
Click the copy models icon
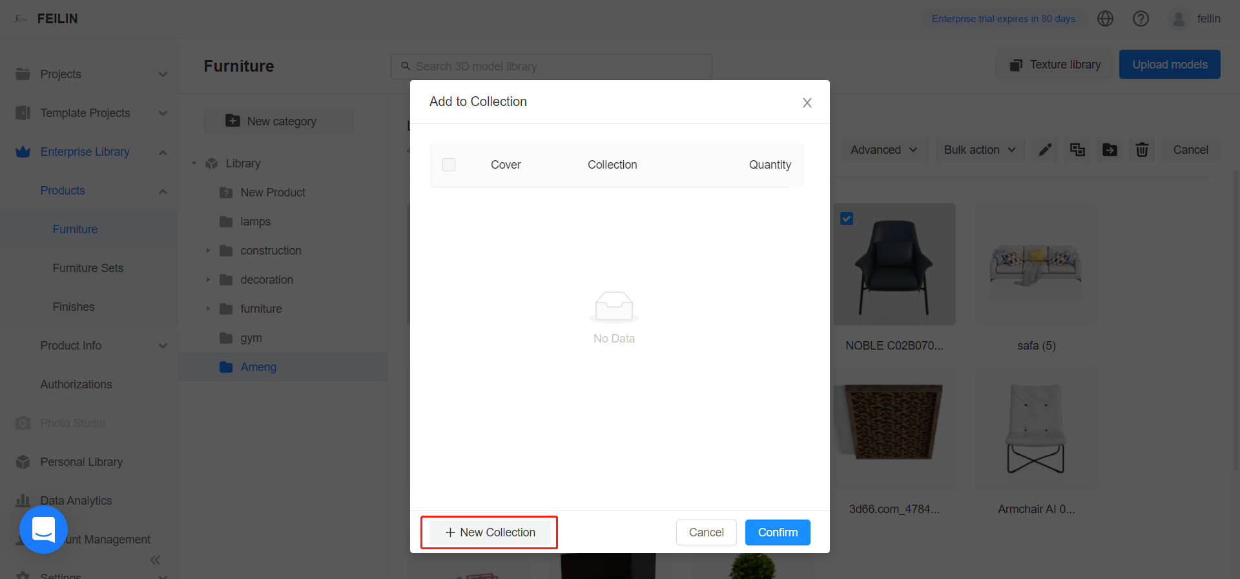pos(1077,150)
